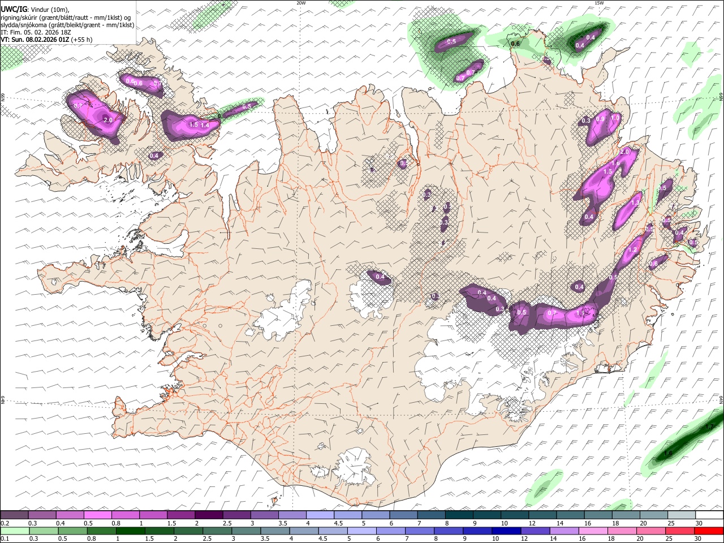
Task: Click the 1.4 snowfall value in the Westfjords
Action: point(205,125)
